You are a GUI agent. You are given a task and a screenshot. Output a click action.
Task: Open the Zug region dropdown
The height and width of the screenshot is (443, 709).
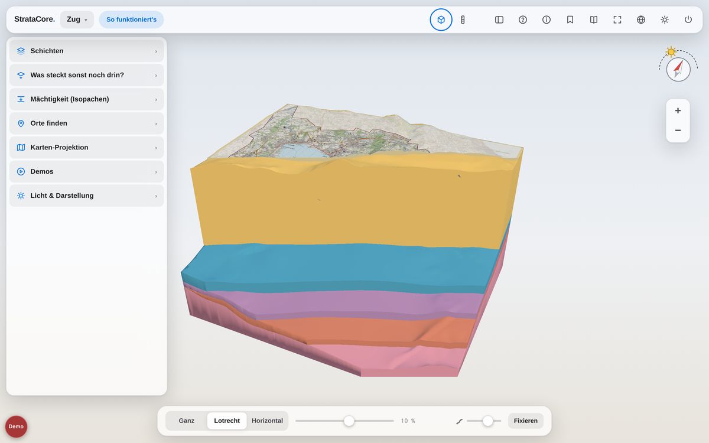(x=77, y=19)
